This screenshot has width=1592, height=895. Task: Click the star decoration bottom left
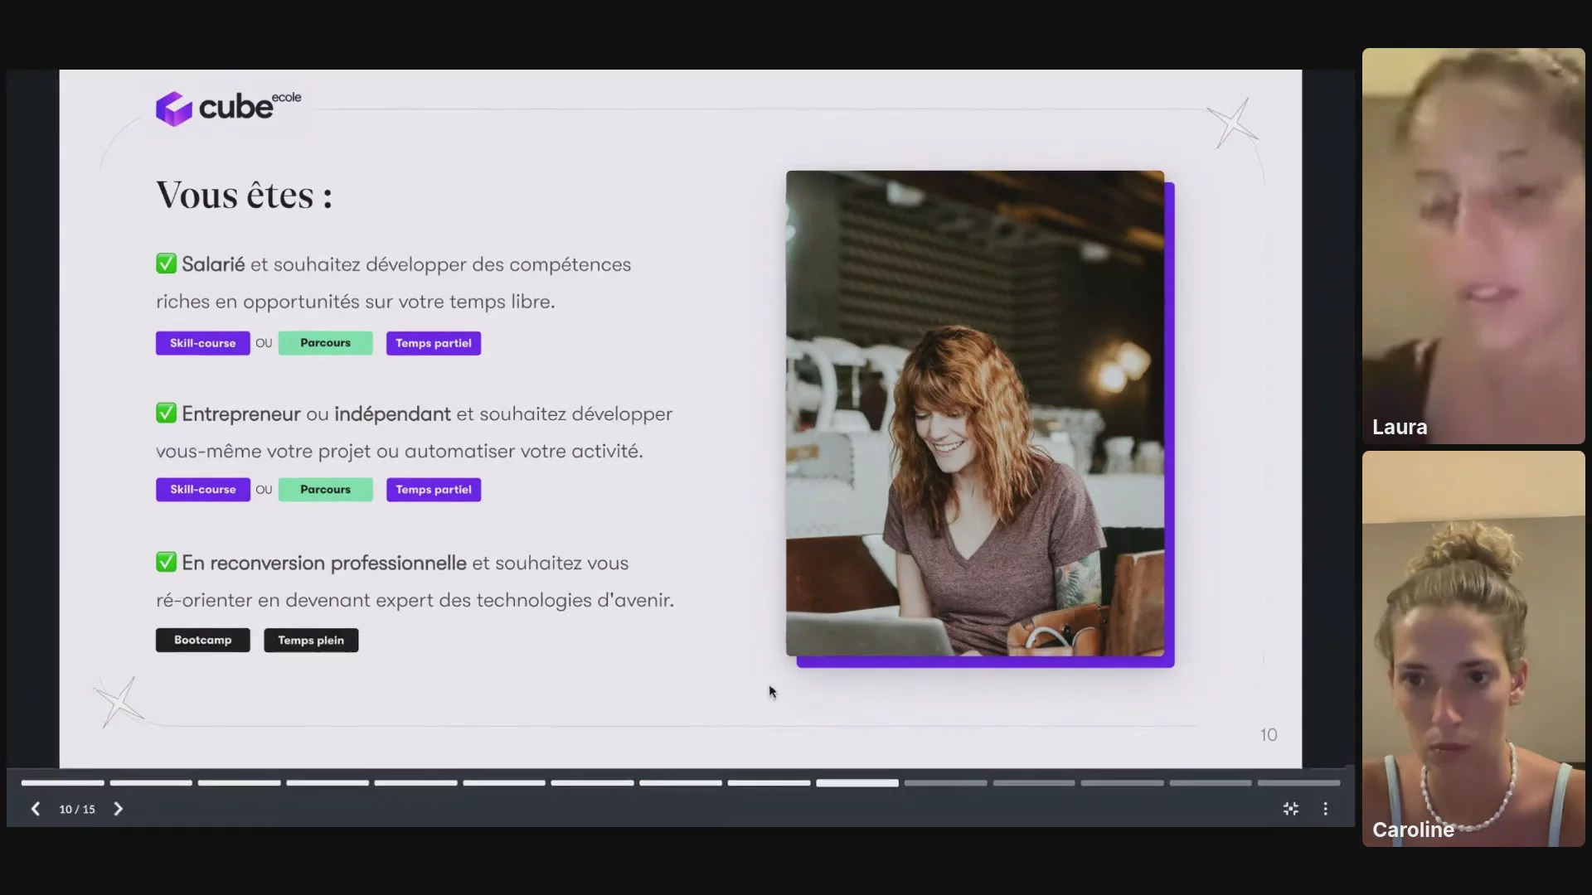pos(119,702)
